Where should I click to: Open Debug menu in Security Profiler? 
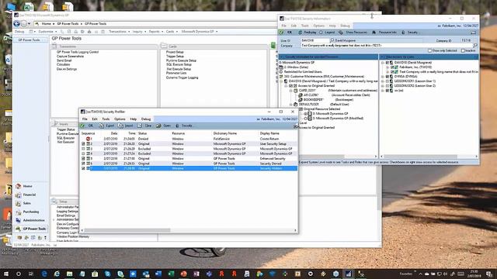(146, 119)
